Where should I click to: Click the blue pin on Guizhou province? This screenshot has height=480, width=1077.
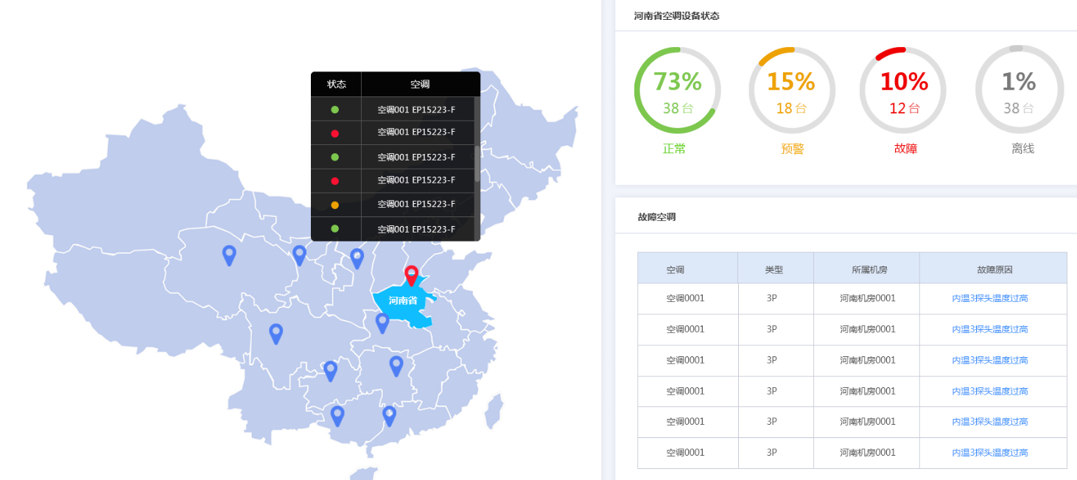click(330, 370)
